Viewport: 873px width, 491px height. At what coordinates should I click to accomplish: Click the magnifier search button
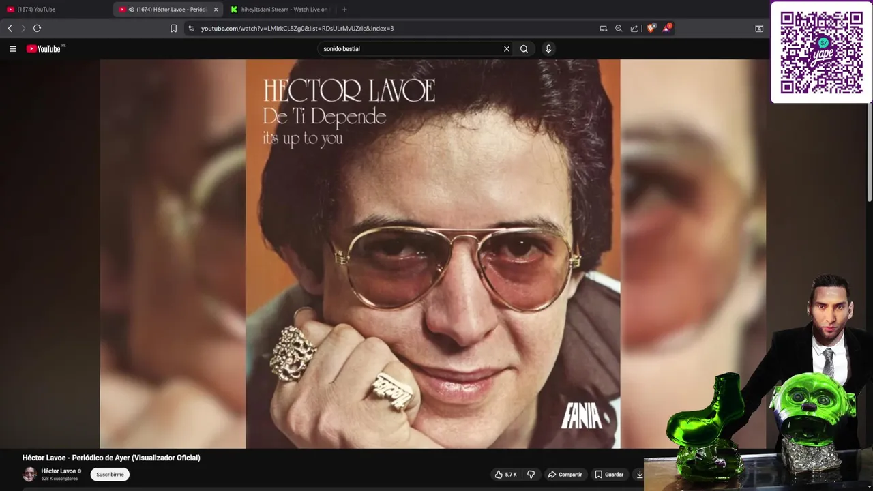point(524,48)
